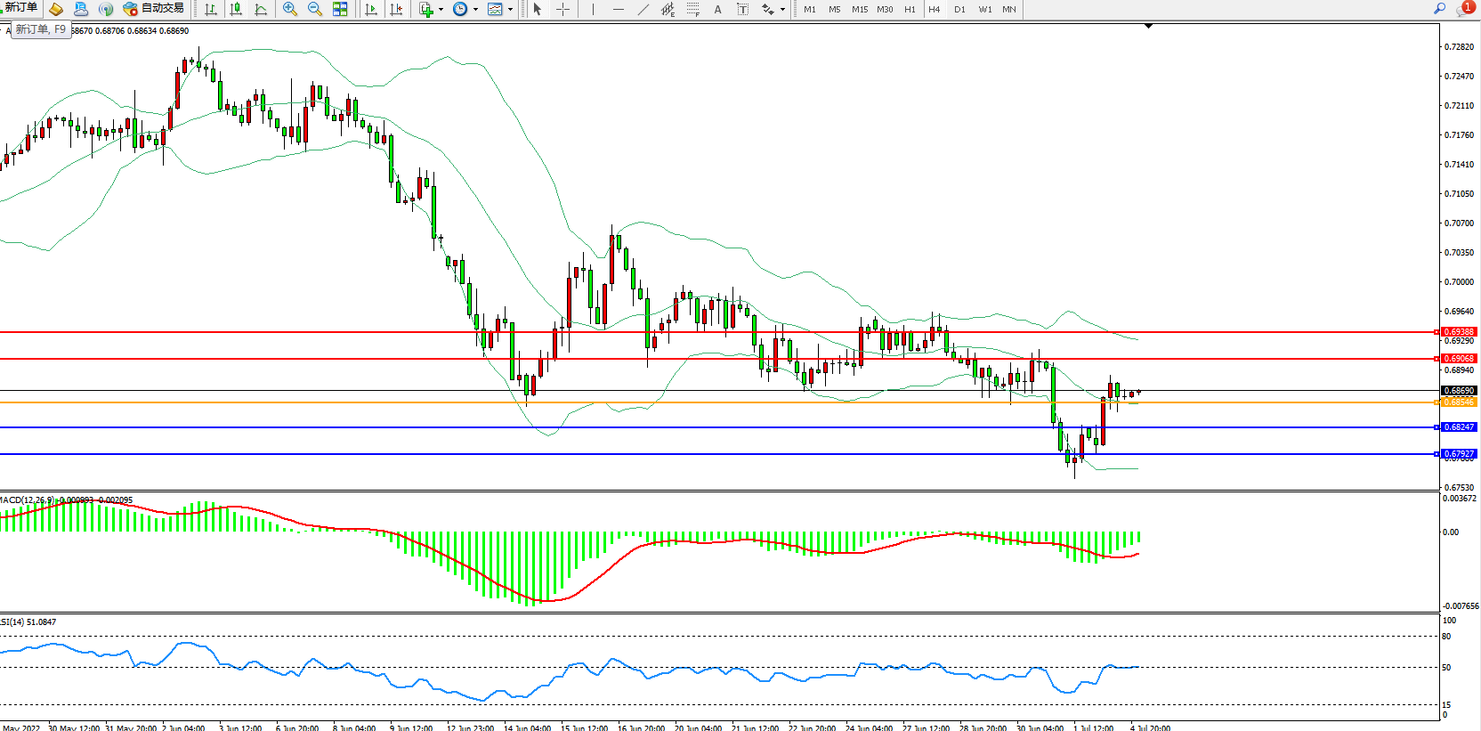Toggle the chart shift button

pos(396,9)
